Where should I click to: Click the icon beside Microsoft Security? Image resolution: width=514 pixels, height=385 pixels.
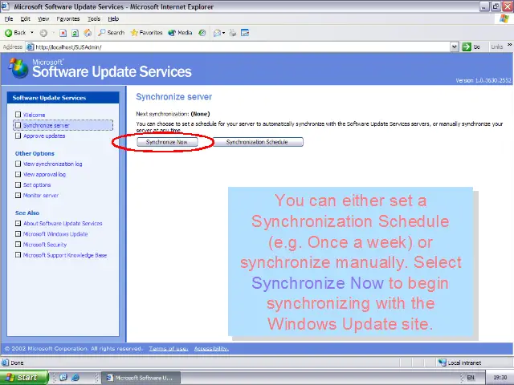click(18, 244)
